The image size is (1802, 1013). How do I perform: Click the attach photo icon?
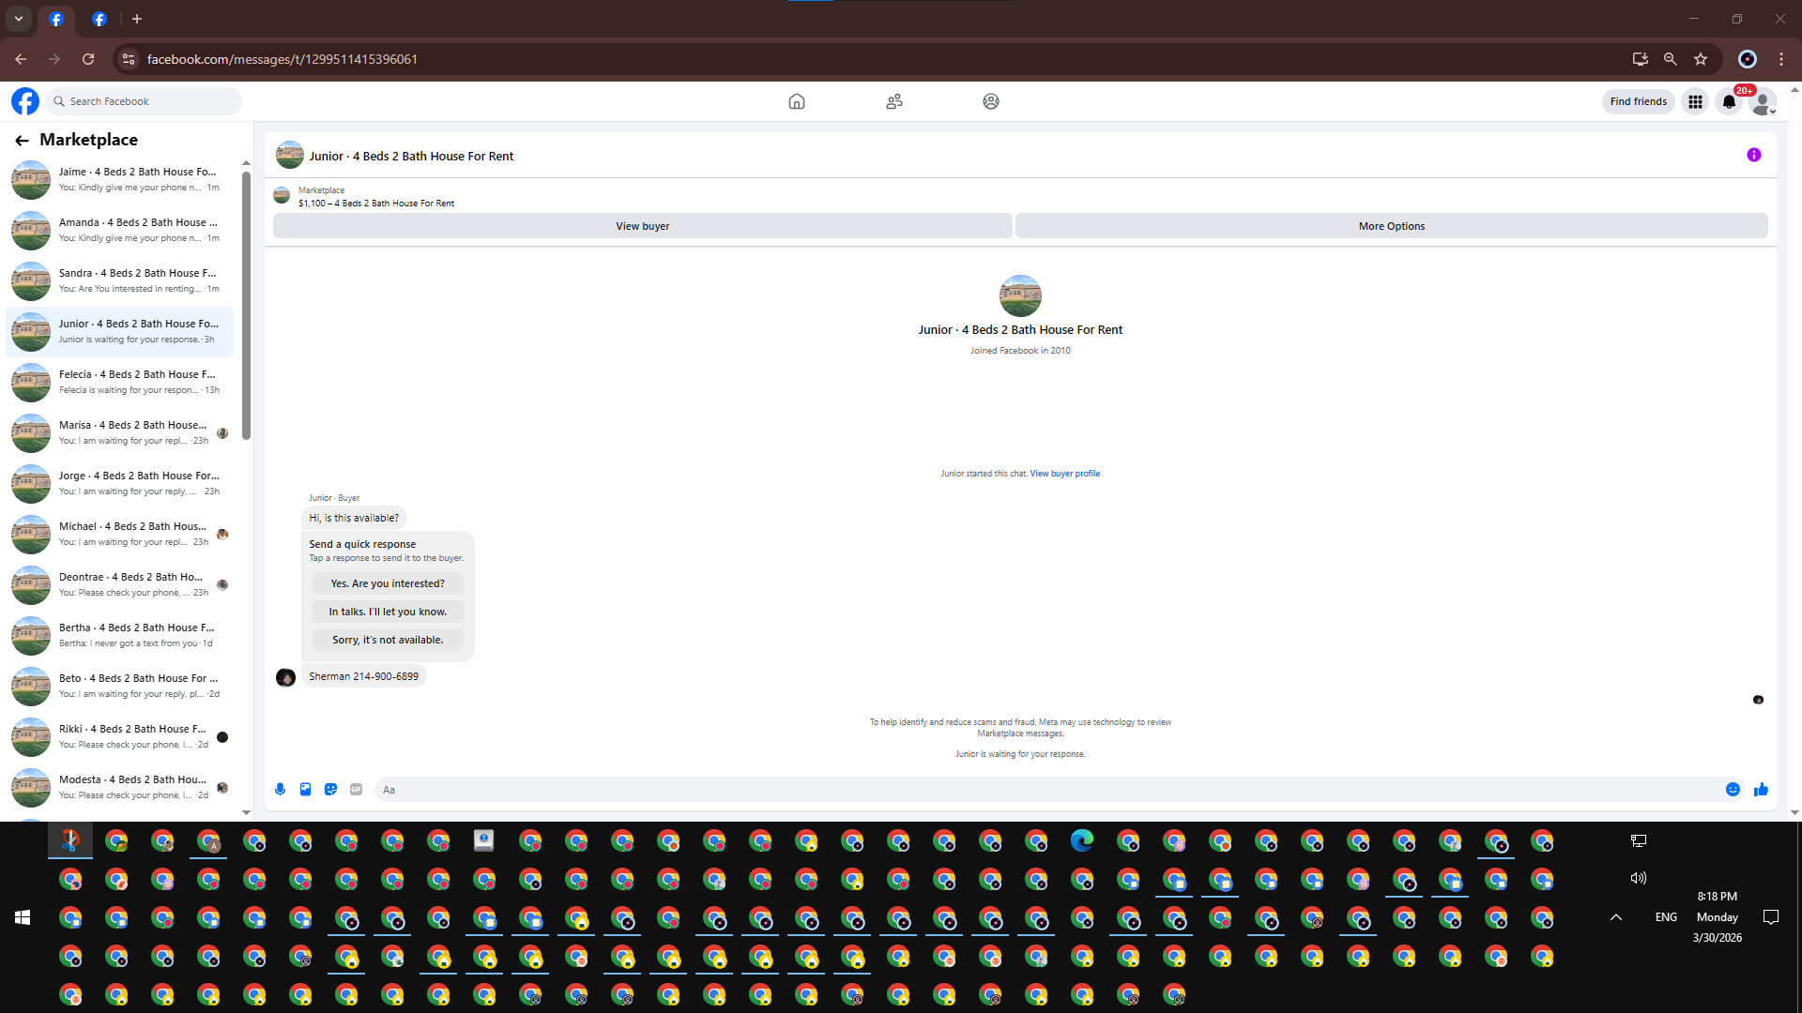point(305,790)
